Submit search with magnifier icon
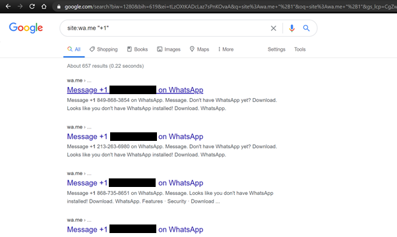 [x=307, y=28]
